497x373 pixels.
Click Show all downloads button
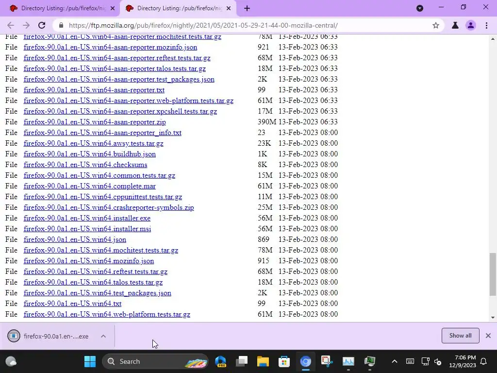(460, 336)
